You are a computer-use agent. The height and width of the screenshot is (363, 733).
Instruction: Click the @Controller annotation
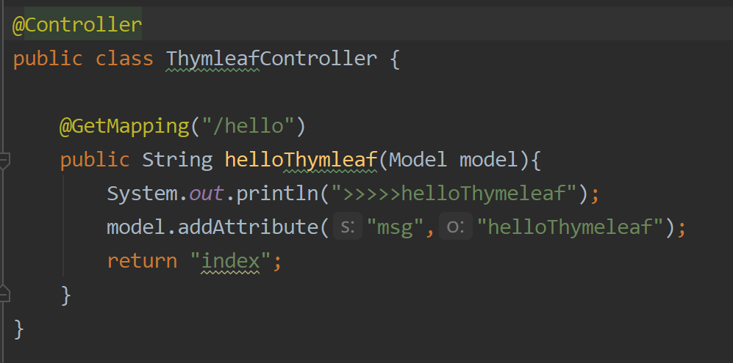[x=76, y=24]
